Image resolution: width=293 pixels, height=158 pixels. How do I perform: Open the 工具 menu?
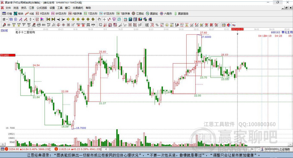coord(60,8)
